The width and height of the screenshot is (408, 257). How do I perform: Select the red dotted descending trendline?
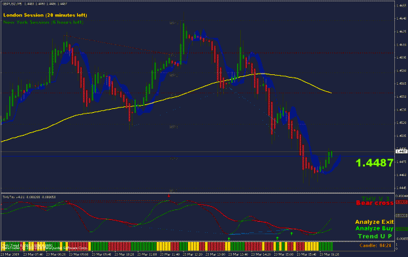117,45
